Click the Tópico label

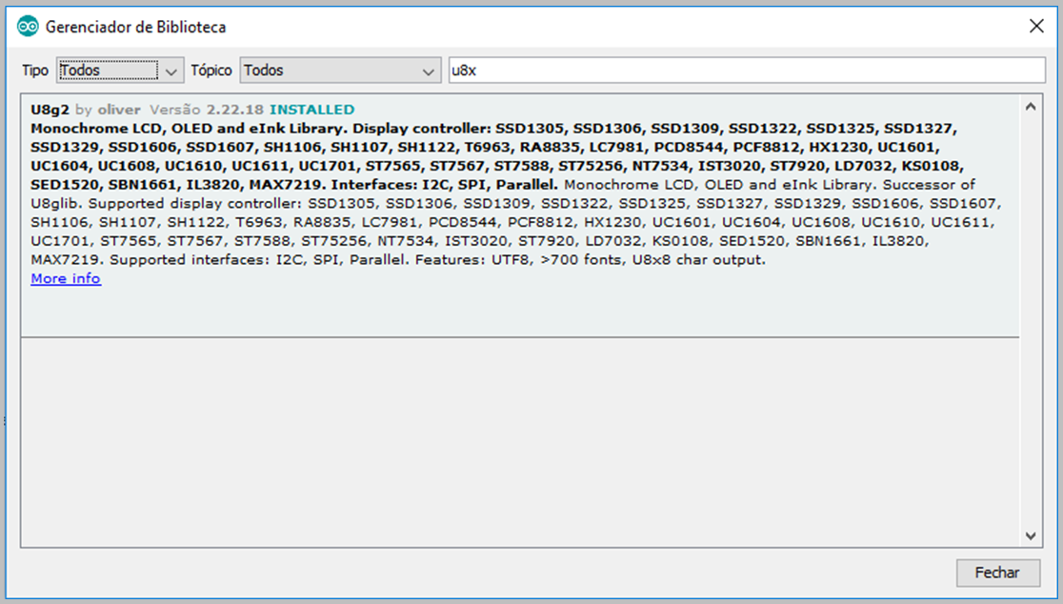(211, 70)
